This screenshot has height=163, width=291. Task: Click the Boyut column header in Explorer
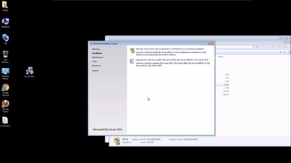point(221,57)
